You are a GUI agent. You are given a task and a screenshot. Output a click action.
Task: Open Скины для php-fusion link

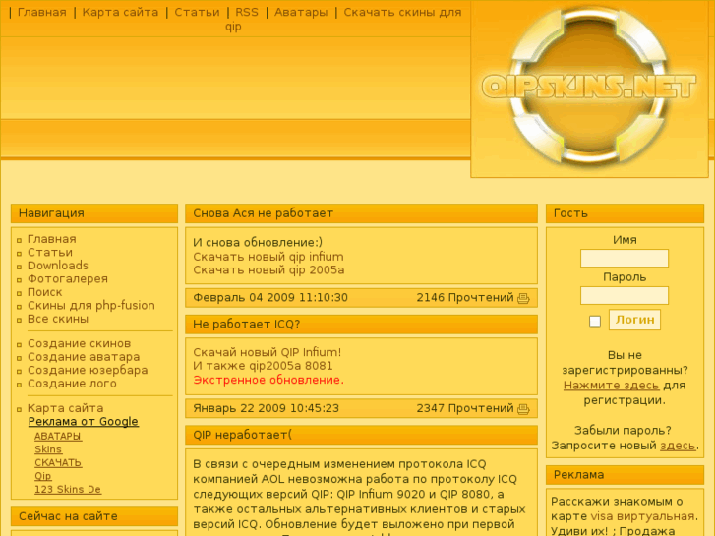coord(91,305)
